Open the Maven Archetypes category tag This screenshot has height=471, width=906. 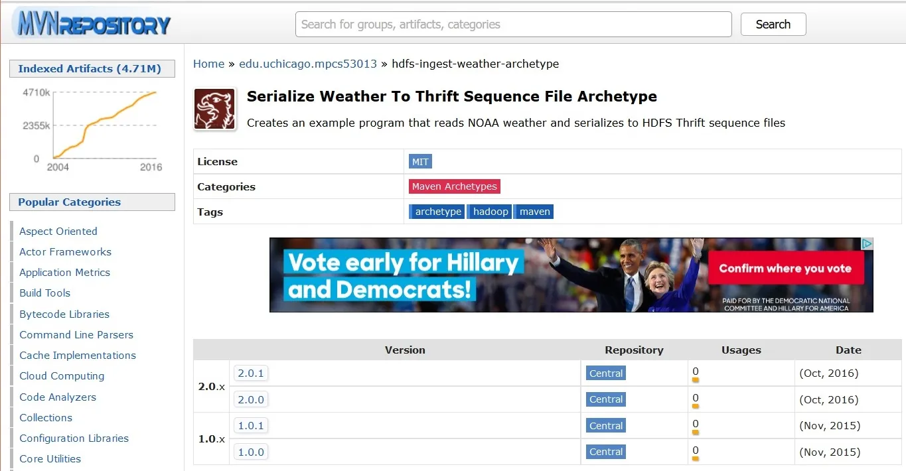[x=454, y=186]
